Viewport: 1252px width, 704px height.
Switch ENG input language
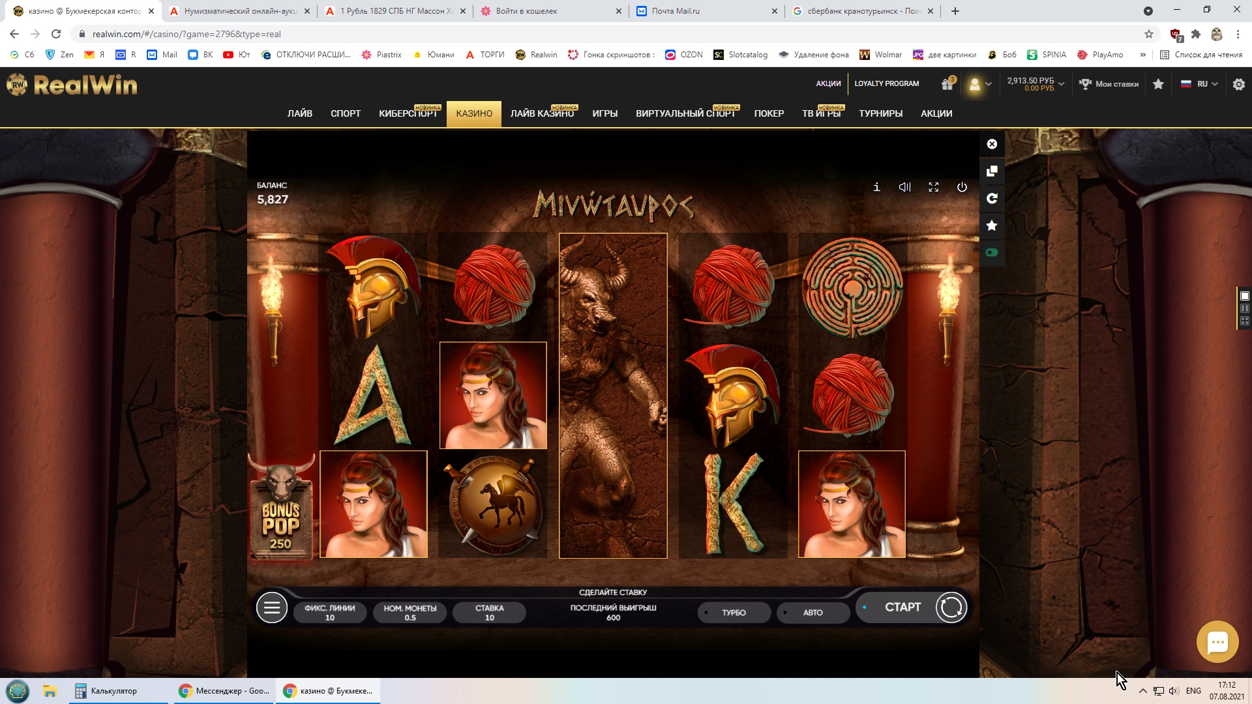(x=1193, y=691)
